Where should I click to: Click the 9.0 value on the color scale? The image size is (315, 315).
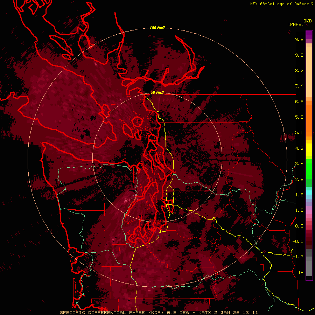[x=299, y=55]
